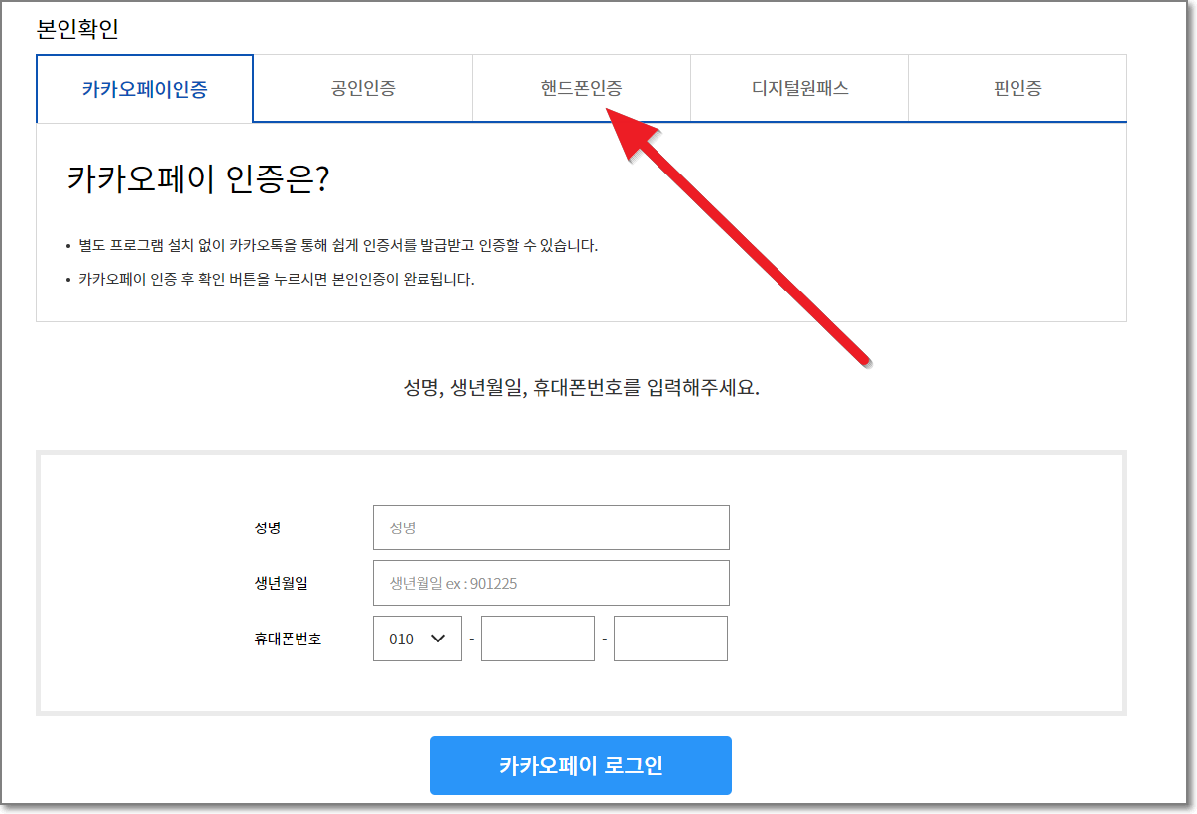The width and height of the screenshot is (1197, 814).
Task: Click the 카카오페이 로그인 button
Action: click(581, 765)
